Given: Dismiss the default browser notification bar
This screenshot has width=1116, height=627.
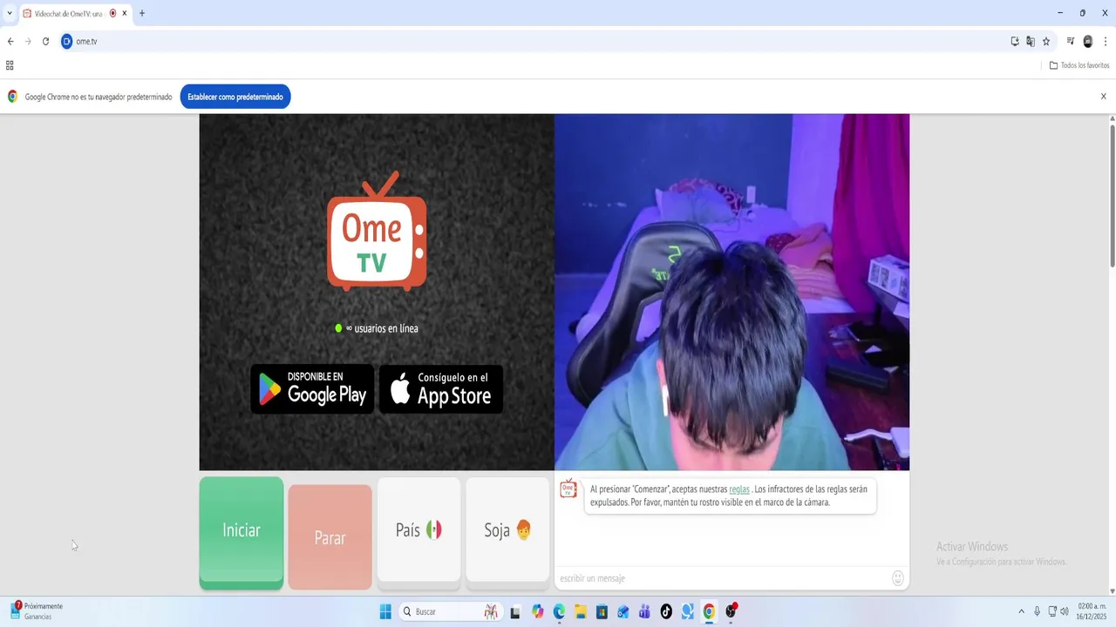Looking at the screenshot, I should tap(1103, 97).
